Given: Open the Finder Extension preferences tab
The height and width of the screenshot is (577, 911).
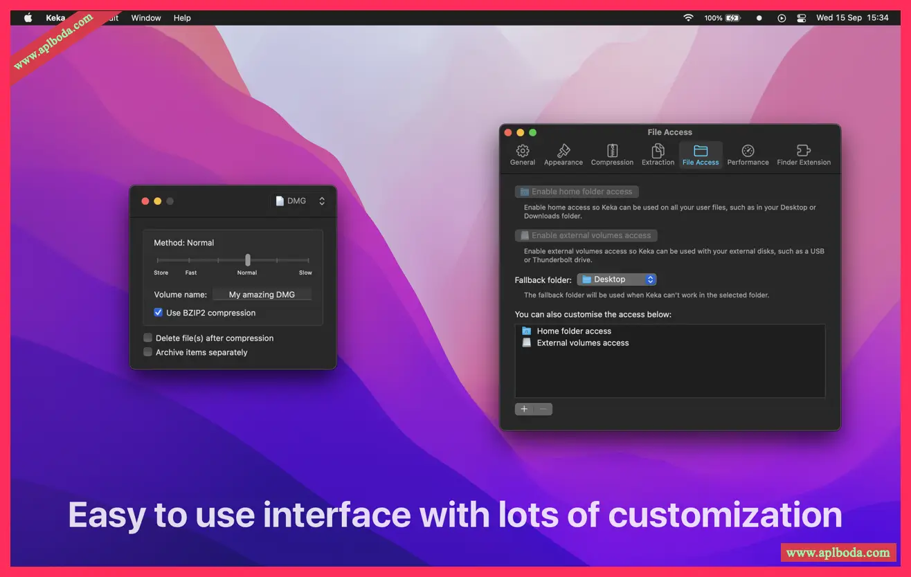Looking at the screenshot, I should coord(804,155).
